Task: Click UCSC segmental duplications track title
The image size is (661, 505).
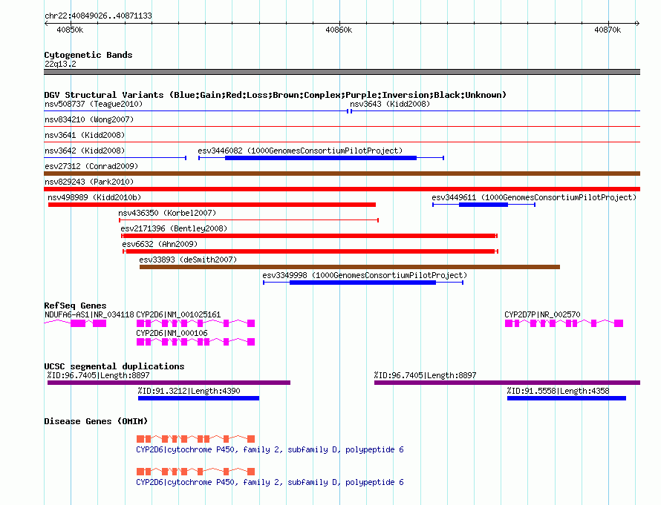Action: coord(114,366)
